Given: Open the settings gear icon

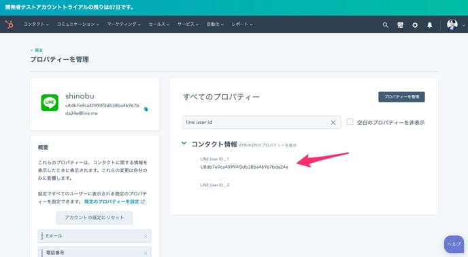Looking at the screenshot, I should coord(415,25).
